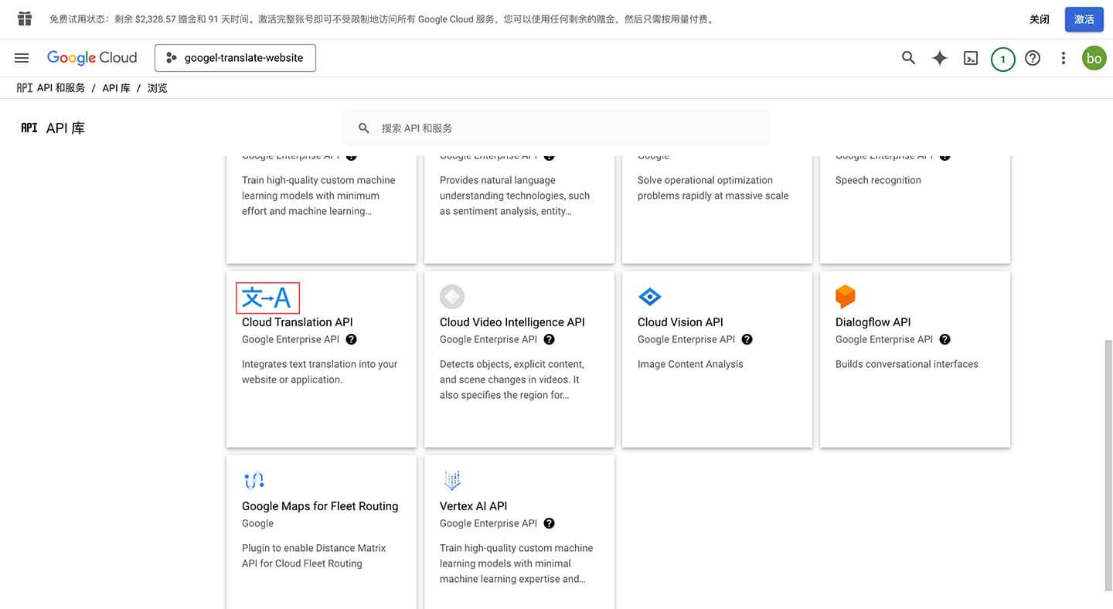The height and width of the screenshot is (609, 1113).
Task: Click the orange Dialogflow API icon
Action: pos(846,297)
